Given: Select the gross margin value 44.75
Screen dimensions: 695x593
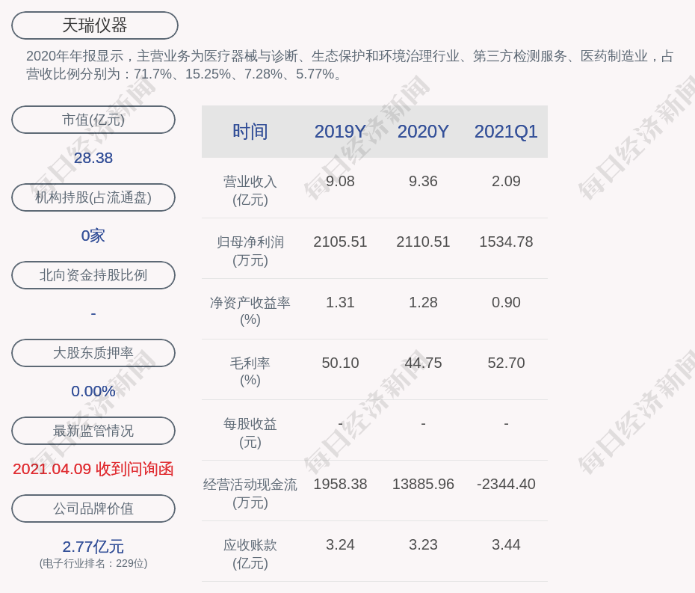Looking at the screenshot, I should pyautogui.click(x=423, y=363).
